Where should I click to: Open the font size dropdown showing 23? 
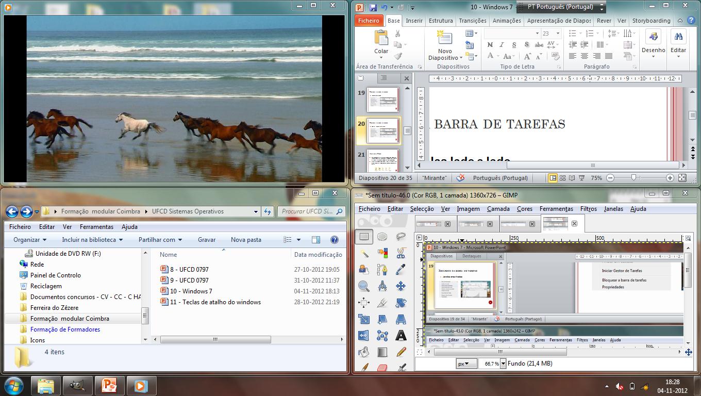pyautogui.click(x=558, y=34)
